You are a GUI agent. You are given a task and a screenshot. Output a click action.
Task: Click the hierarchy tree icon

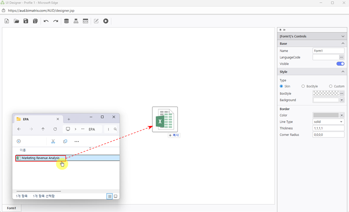tap(76, 21)
